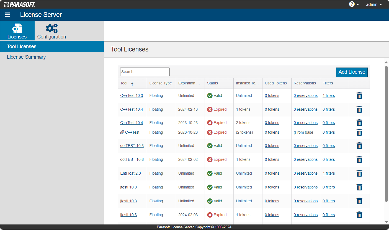Viewport: 389px width, 230px height.
Task: Select the 2024-02-02 expiration date cell
Action: coord(188,159)
